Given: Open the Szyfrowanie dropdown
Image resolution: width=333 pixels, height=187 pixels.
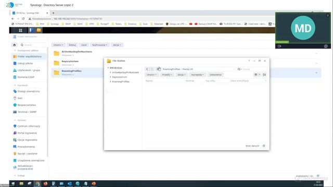Looking at the screenshot, I should pyautogui.click(x=99, y=45).
